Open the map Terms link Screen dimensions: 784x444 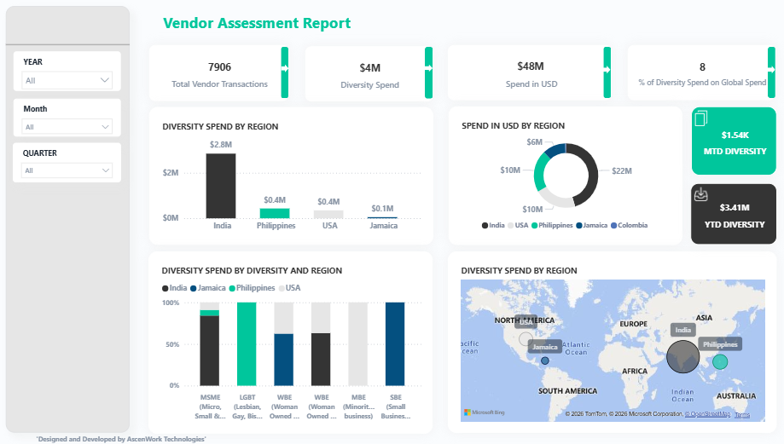coord(742,414)
